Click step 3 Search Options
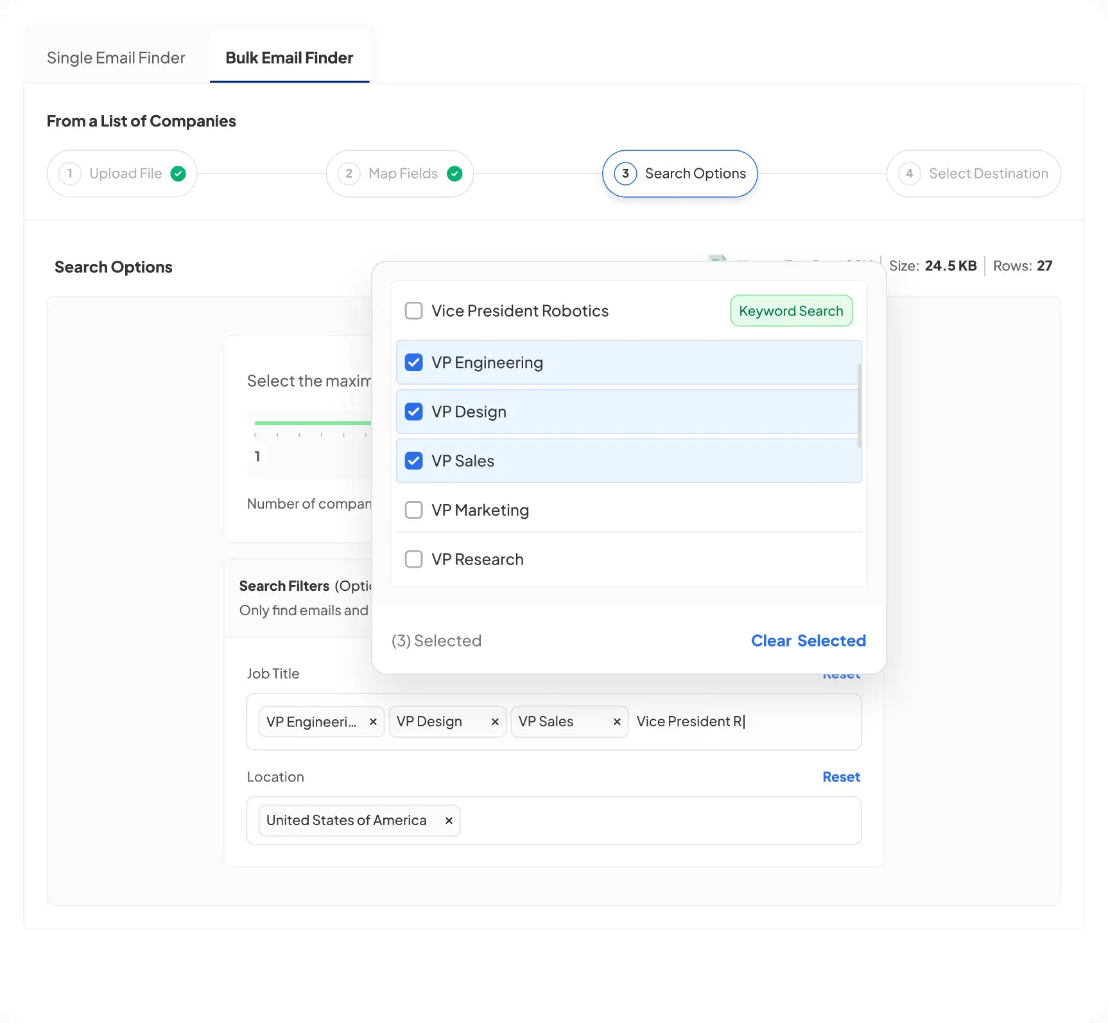 coord(679,173)
